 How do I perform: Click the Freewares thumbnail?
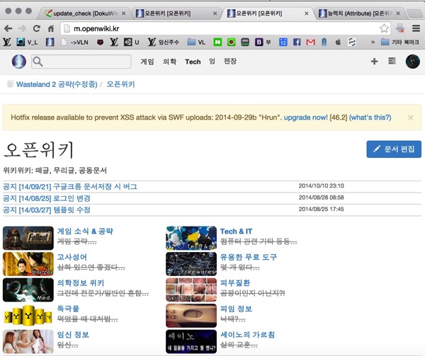coord(191,264)
